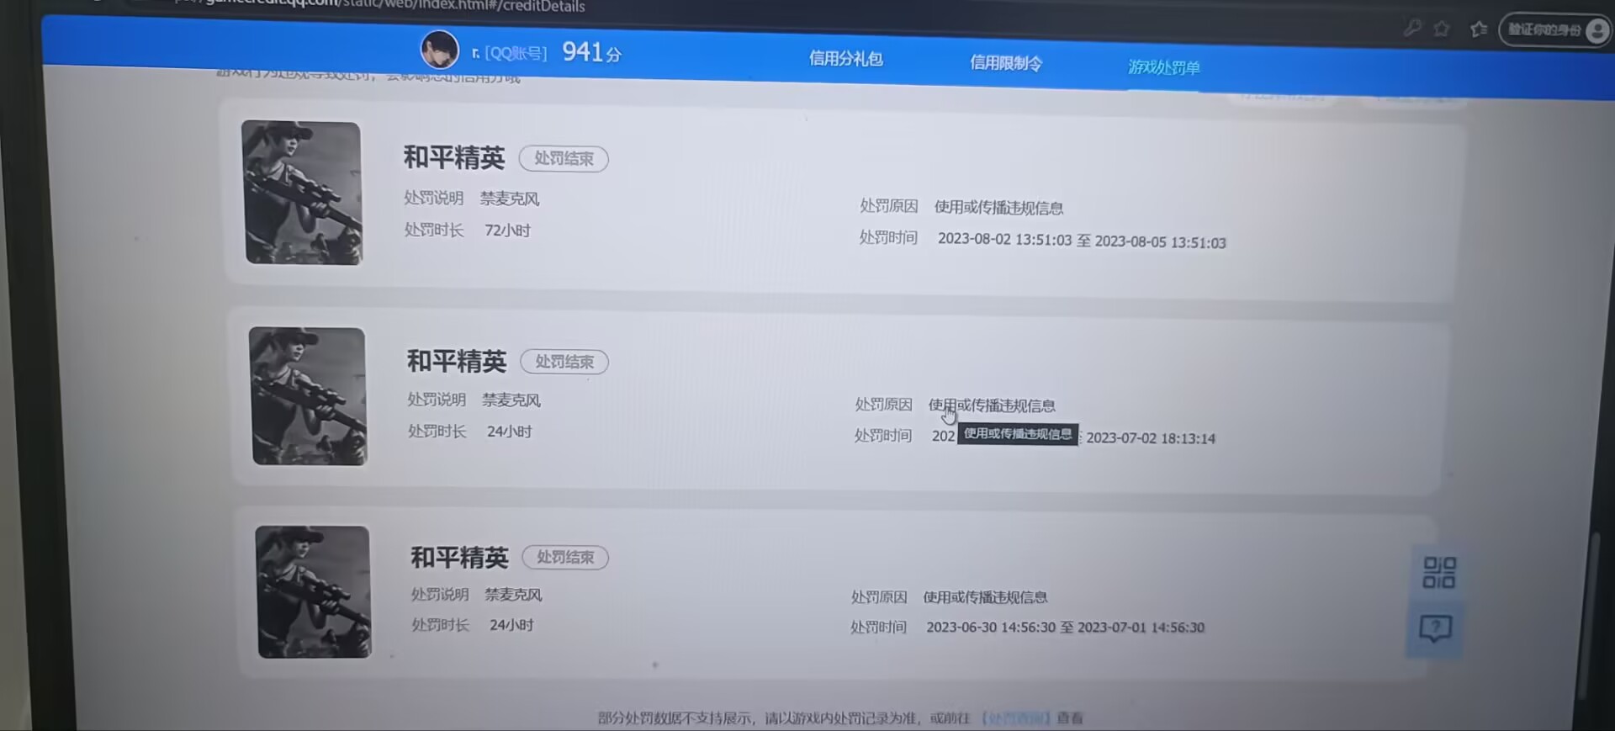
Task: Open the QR code floating icon
Action: 1438,572
